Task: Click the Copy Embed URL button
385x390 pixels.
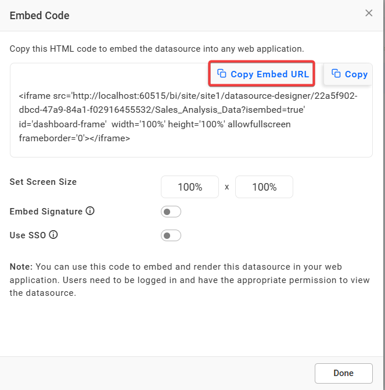Action: coord(262,74)
